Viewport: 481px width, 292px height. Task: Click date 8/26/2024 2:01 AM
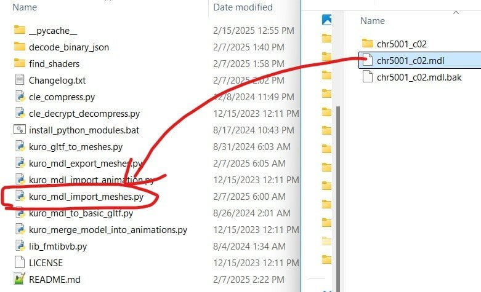pos(251,213)
